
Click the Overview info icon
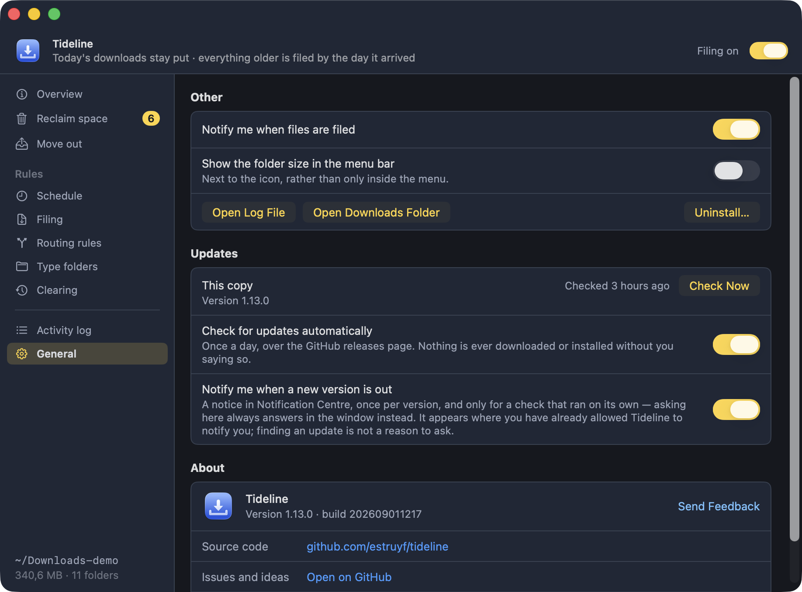coord(22,94)
